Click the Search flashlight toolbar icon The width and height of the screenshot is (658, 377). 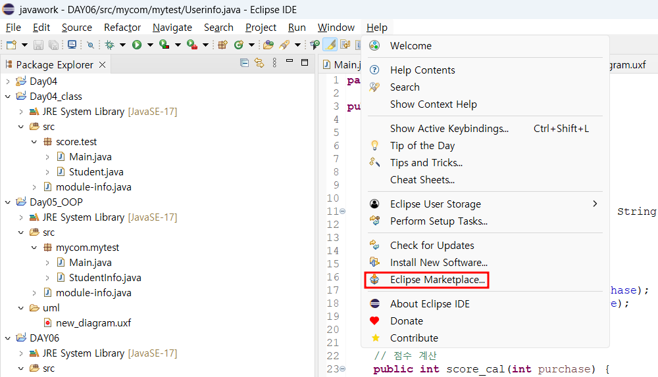tap(285, 45)
